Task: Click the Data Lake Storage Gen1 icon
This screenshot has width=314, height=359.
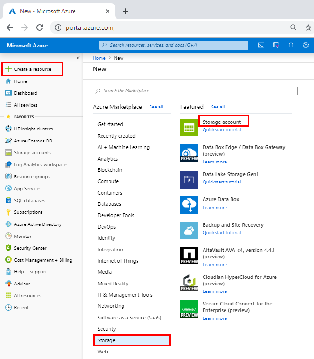Action: tap(189, 180)
